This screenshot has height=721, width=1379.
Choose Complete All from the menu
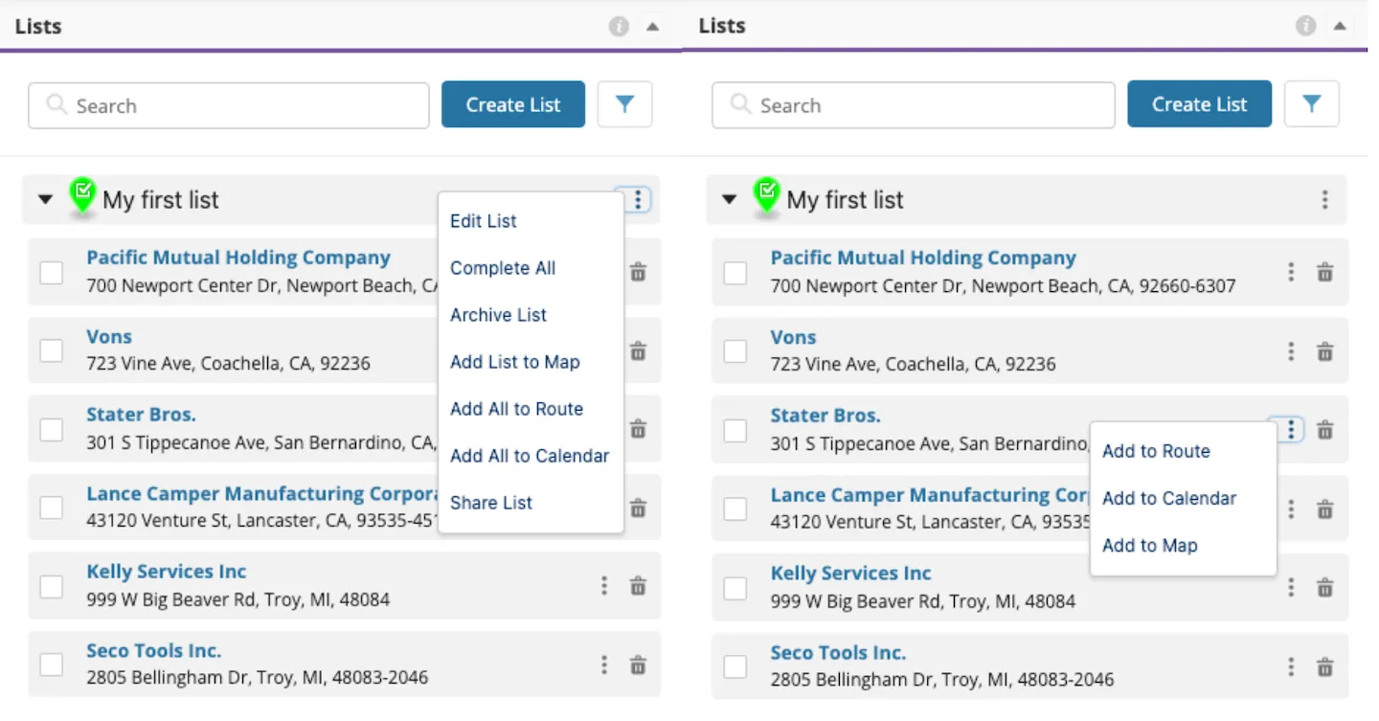coord(503,268)
